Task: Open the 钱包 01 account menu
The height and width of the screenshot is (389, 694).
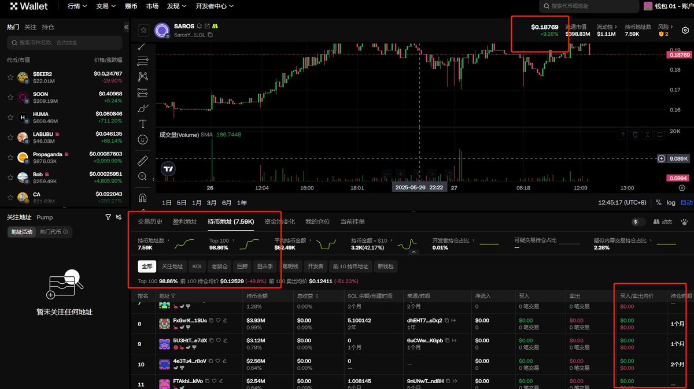Action: (669, 6)
